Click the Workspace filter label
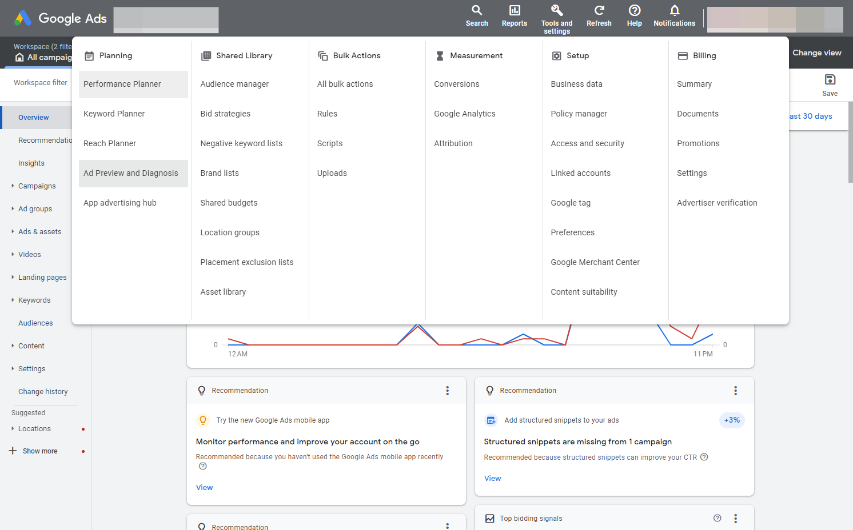The image size is (853, 530). (41, 83)
